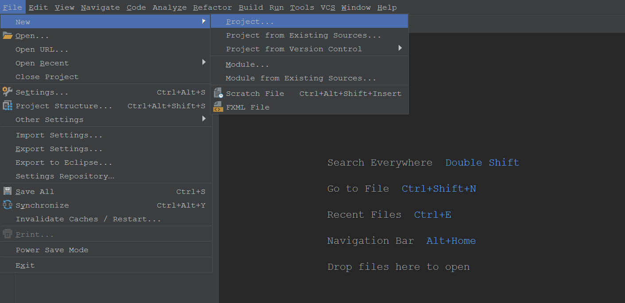Click 'Go to File' label
625x303 pixels.
[x=358, y=189]
